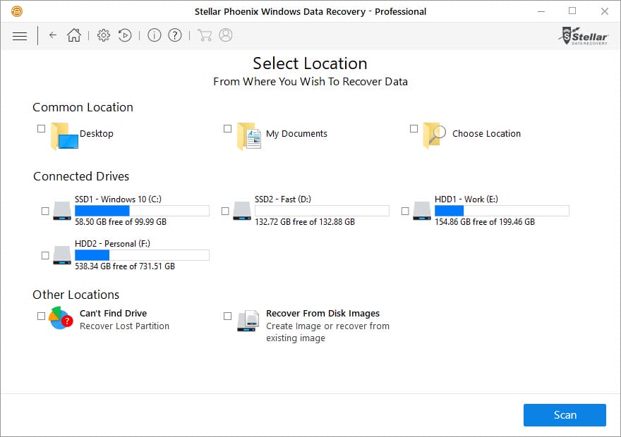Image resolution: width=621 pixels, height=437 pixels.
Task: Enable the Desktop checkbox
Action: [x=41, y=129]
